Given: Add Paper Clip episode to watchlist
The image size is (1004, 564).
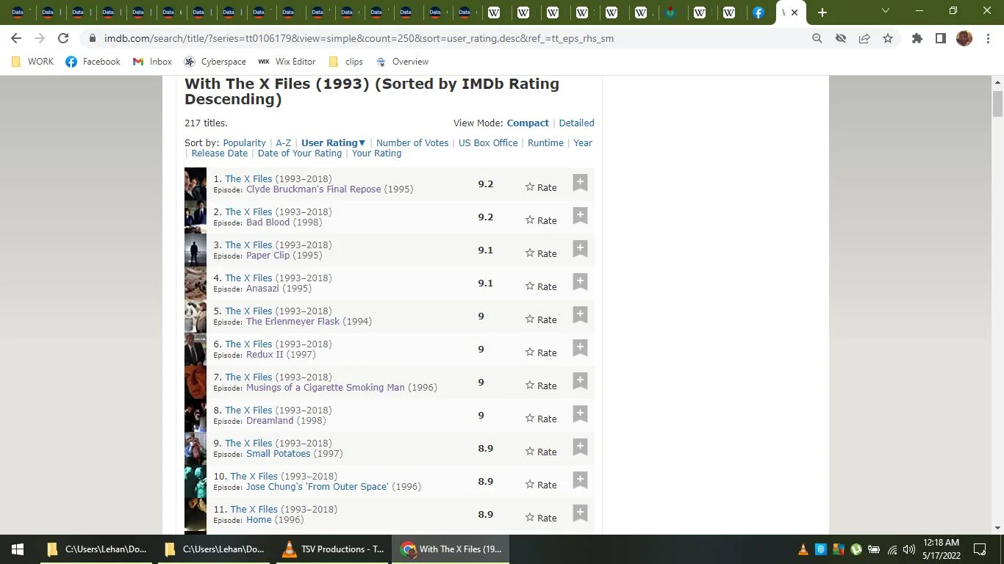Looking at the screenshot, I should coord(580,249).
